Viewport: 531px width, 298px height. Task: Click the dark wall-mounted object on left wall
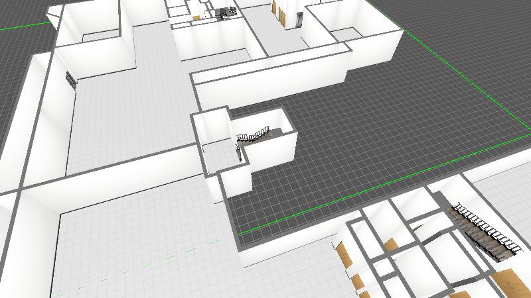[70, 79]
